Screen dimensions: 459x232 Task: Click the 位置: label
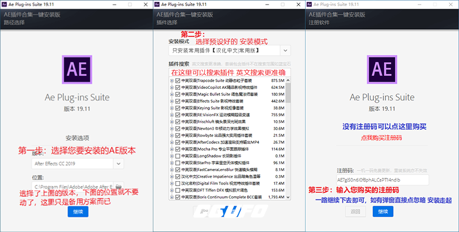click(38, 177)
